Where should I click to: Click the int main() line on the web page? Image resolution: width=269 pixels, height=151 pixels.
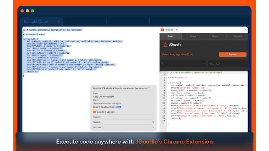tap(31, 39)
